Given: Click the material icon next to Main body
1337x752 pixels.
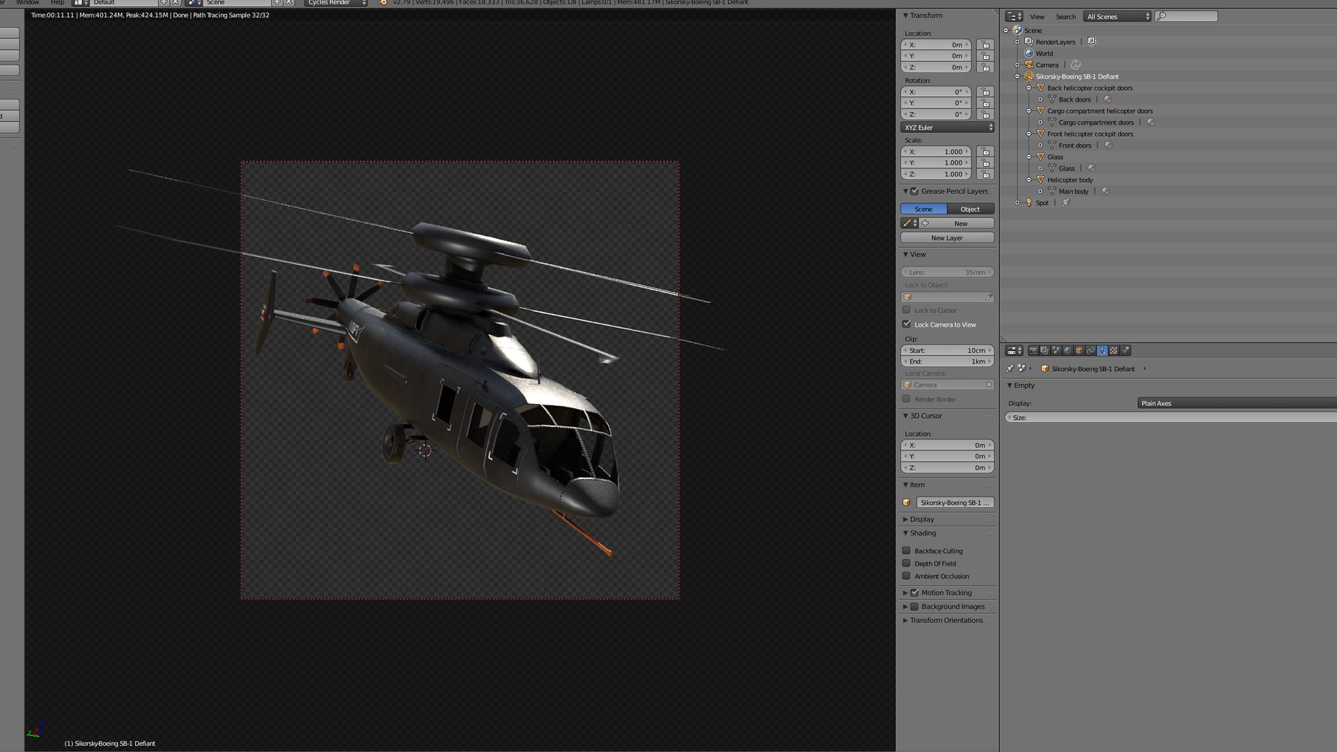Looking at the screenshot, I should (1105, 191).
